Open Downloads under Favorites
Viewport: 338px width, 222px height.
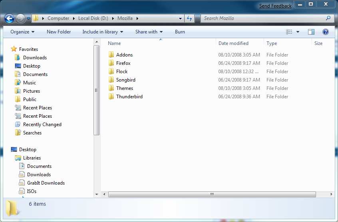[35, 58]
